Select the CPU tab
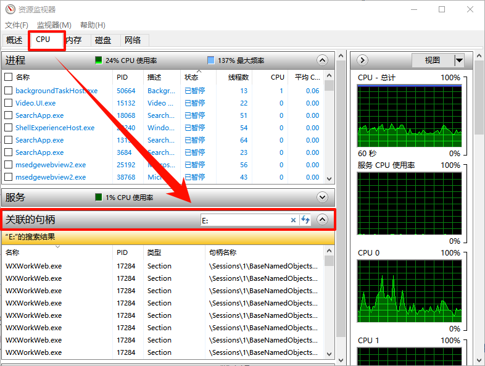485x366 pixels. (x=43, y=40)
